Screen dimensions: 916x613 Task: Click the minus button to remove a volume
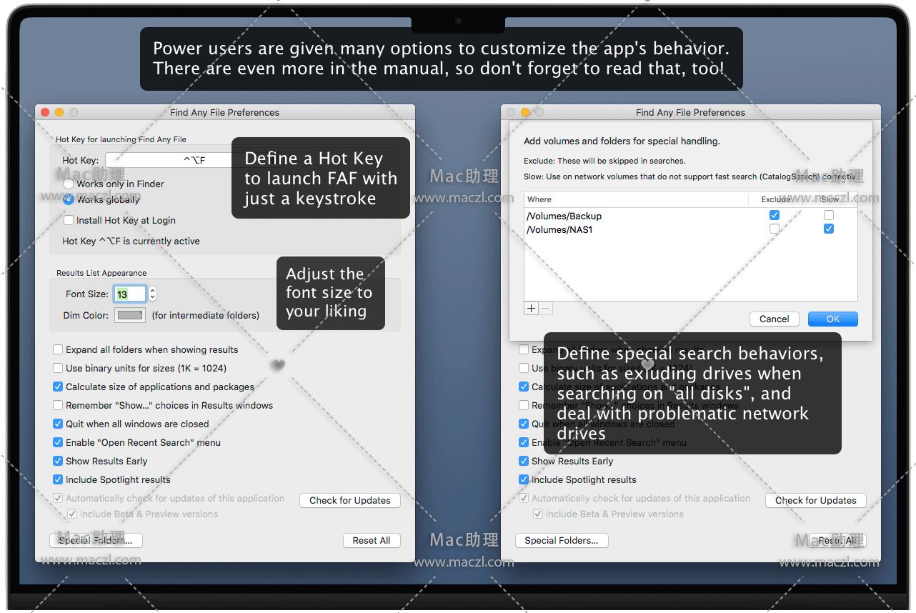[545, 309]
